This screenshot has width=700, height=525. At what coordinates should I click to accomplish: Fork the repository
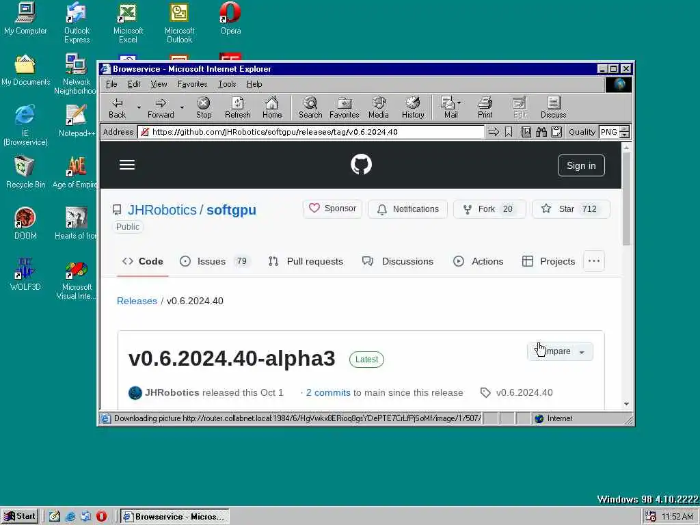pyautogui.click(x=489, y=209)
